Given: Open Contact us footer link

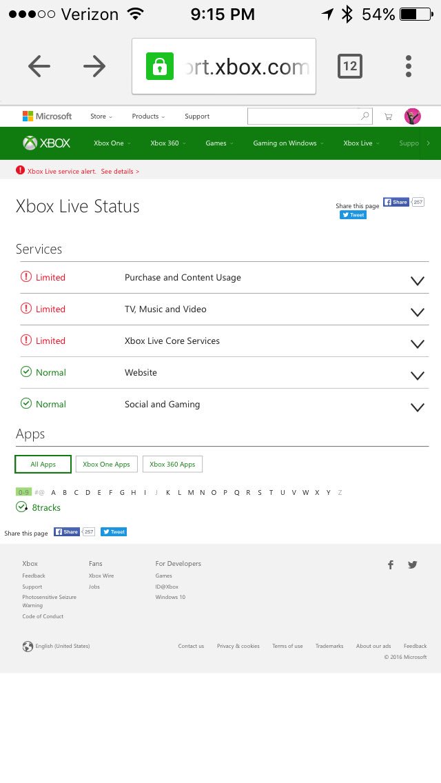Looking at the screenshot, I should click(192, 646).
